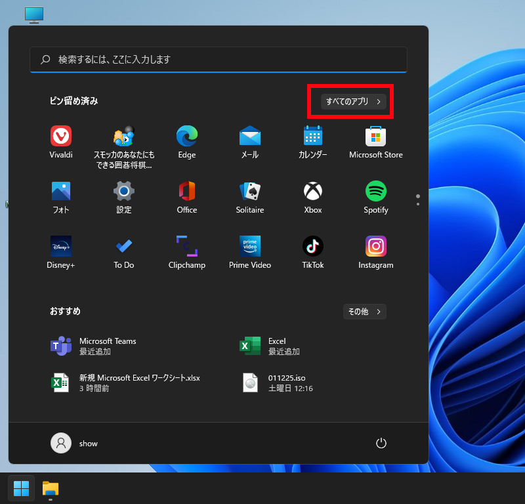
Task: Open Instagram
Action: point(375,253)
